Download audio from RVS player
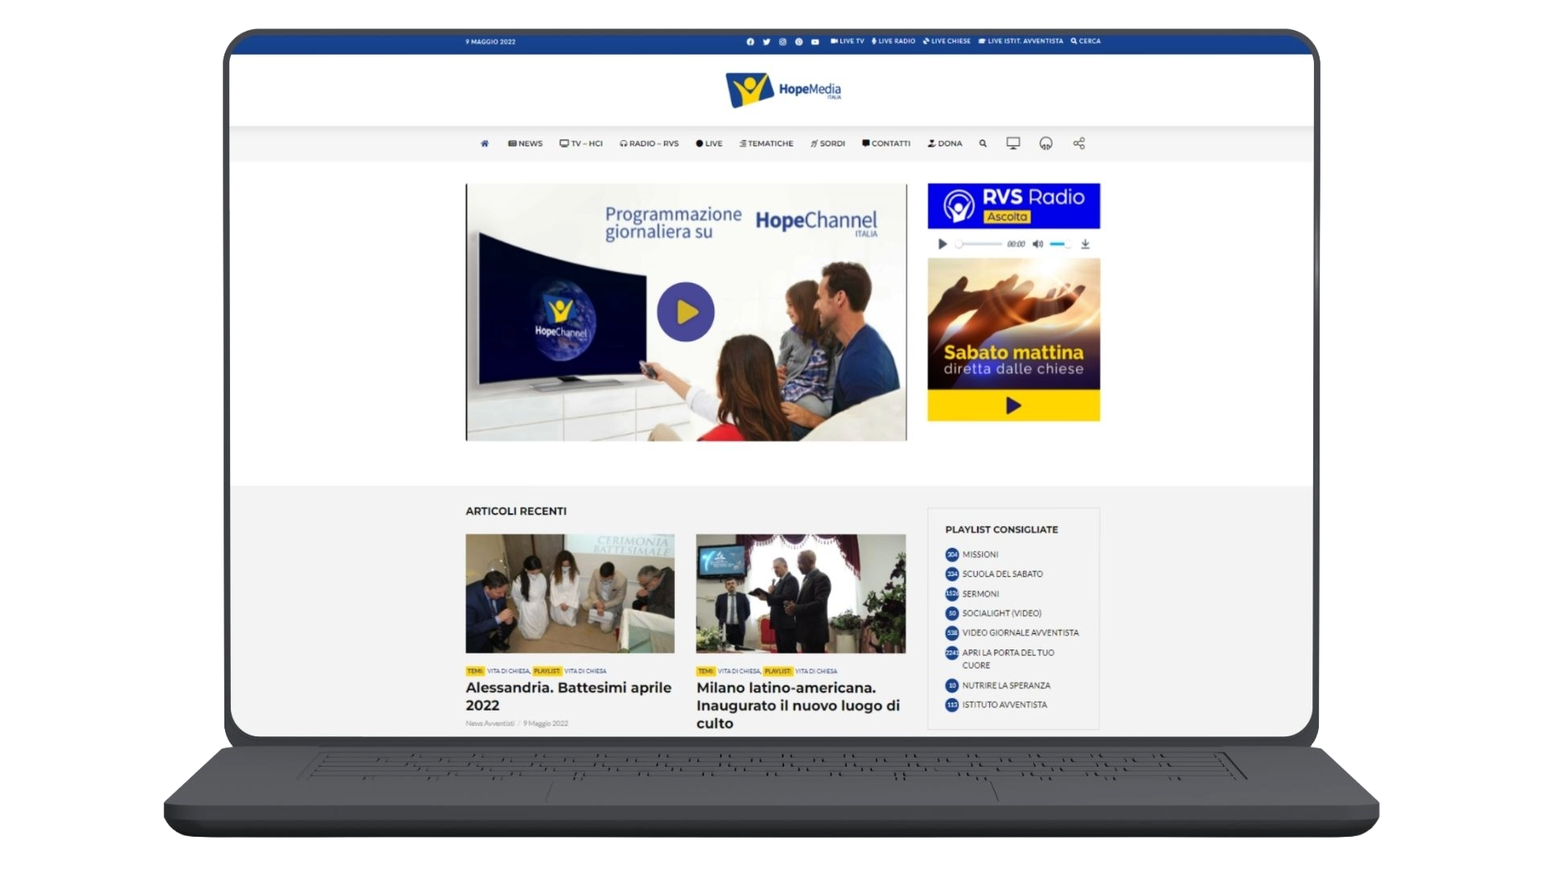 click(x=1085, y=244)
